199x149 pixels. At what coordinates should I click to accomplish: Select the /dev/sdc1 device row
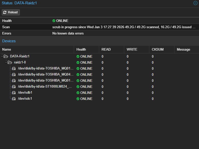point(99,99)
